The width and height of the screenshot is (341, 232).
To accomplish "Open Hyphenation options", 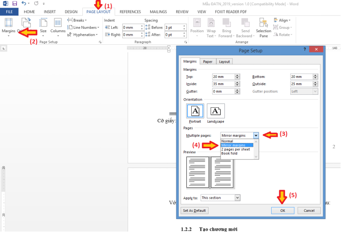I will point(83,35).
